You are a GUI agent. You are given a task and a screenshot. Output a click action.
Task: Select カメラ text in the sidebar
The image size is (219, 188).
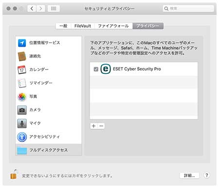(x=35, y=110)
